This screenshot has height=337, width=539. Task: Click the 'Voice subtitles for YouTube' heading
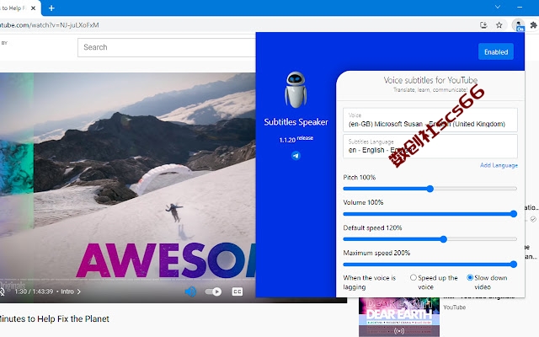point(430,80)
